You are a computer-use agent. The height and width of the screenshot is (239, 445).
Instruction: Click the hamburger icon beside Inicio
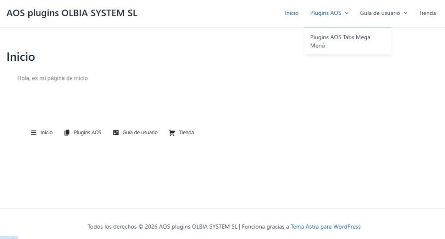(x=33, y=133)
